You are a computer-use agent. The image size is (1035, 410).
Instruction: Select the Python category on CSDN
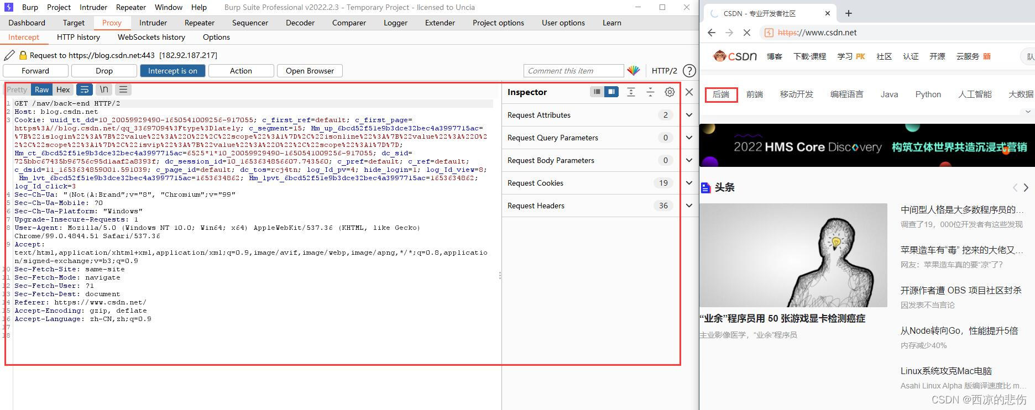[928, 94]
